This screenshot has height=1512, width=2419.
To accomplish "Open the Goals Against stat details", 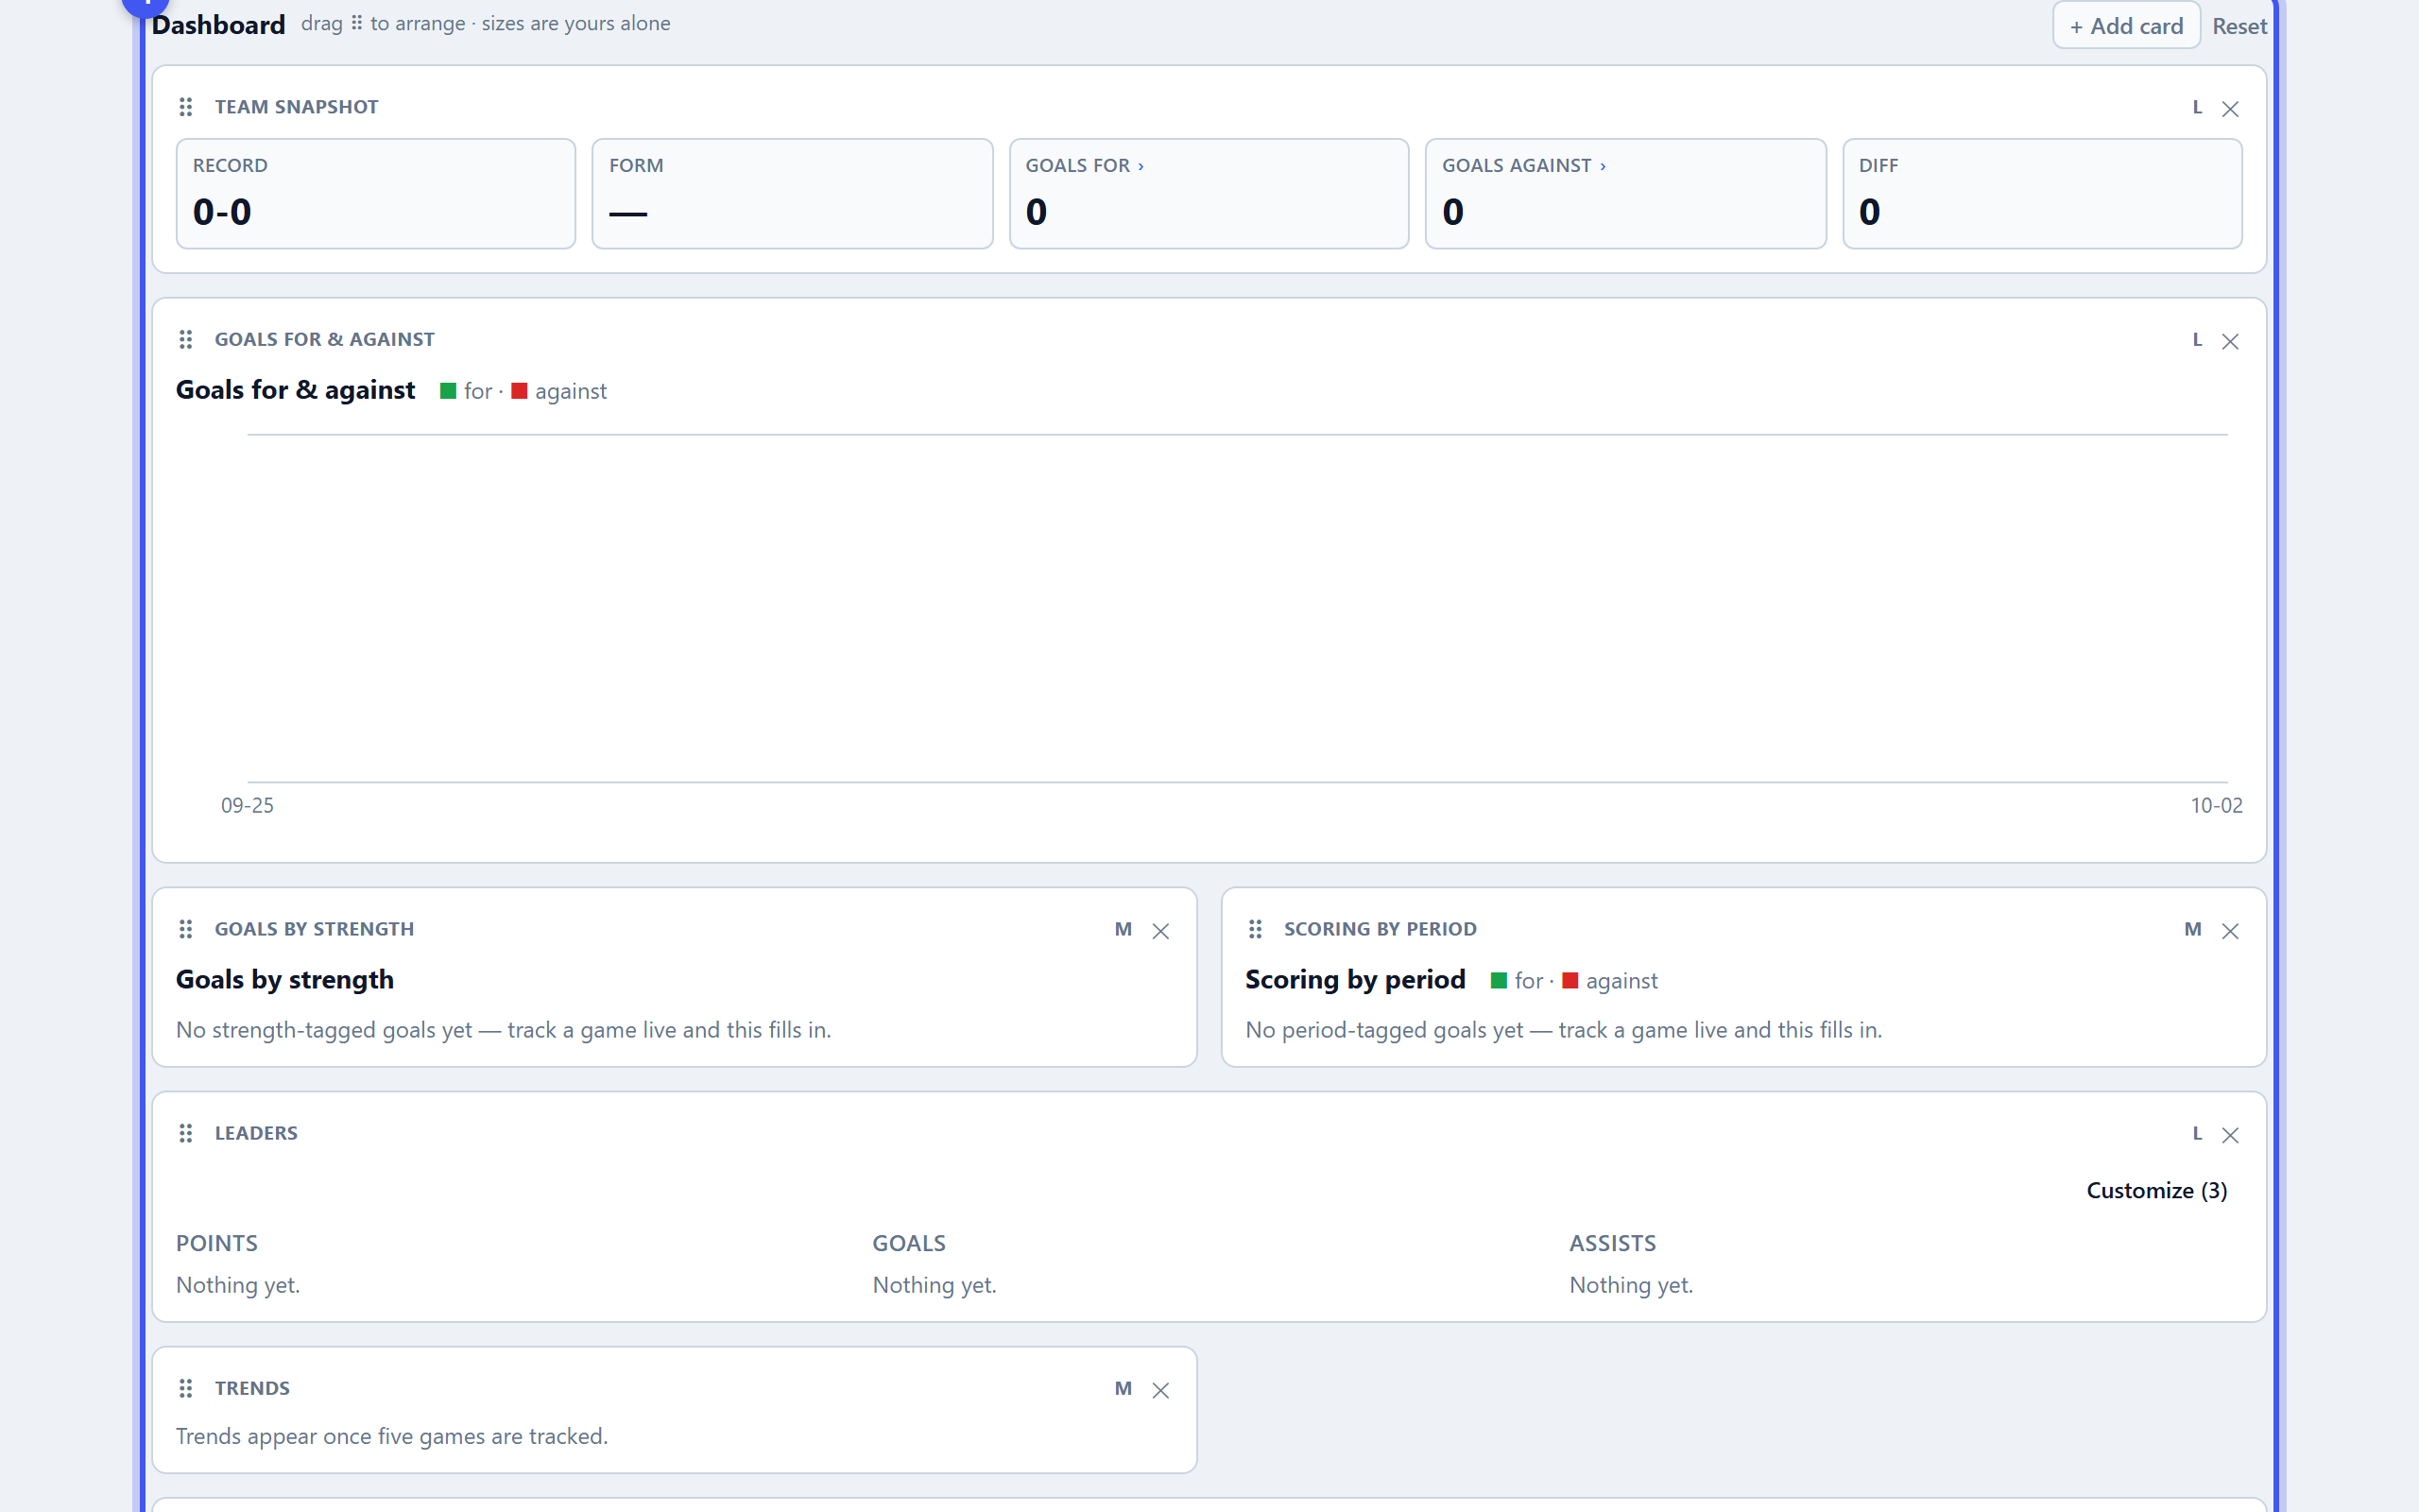I will point(1625,194).
